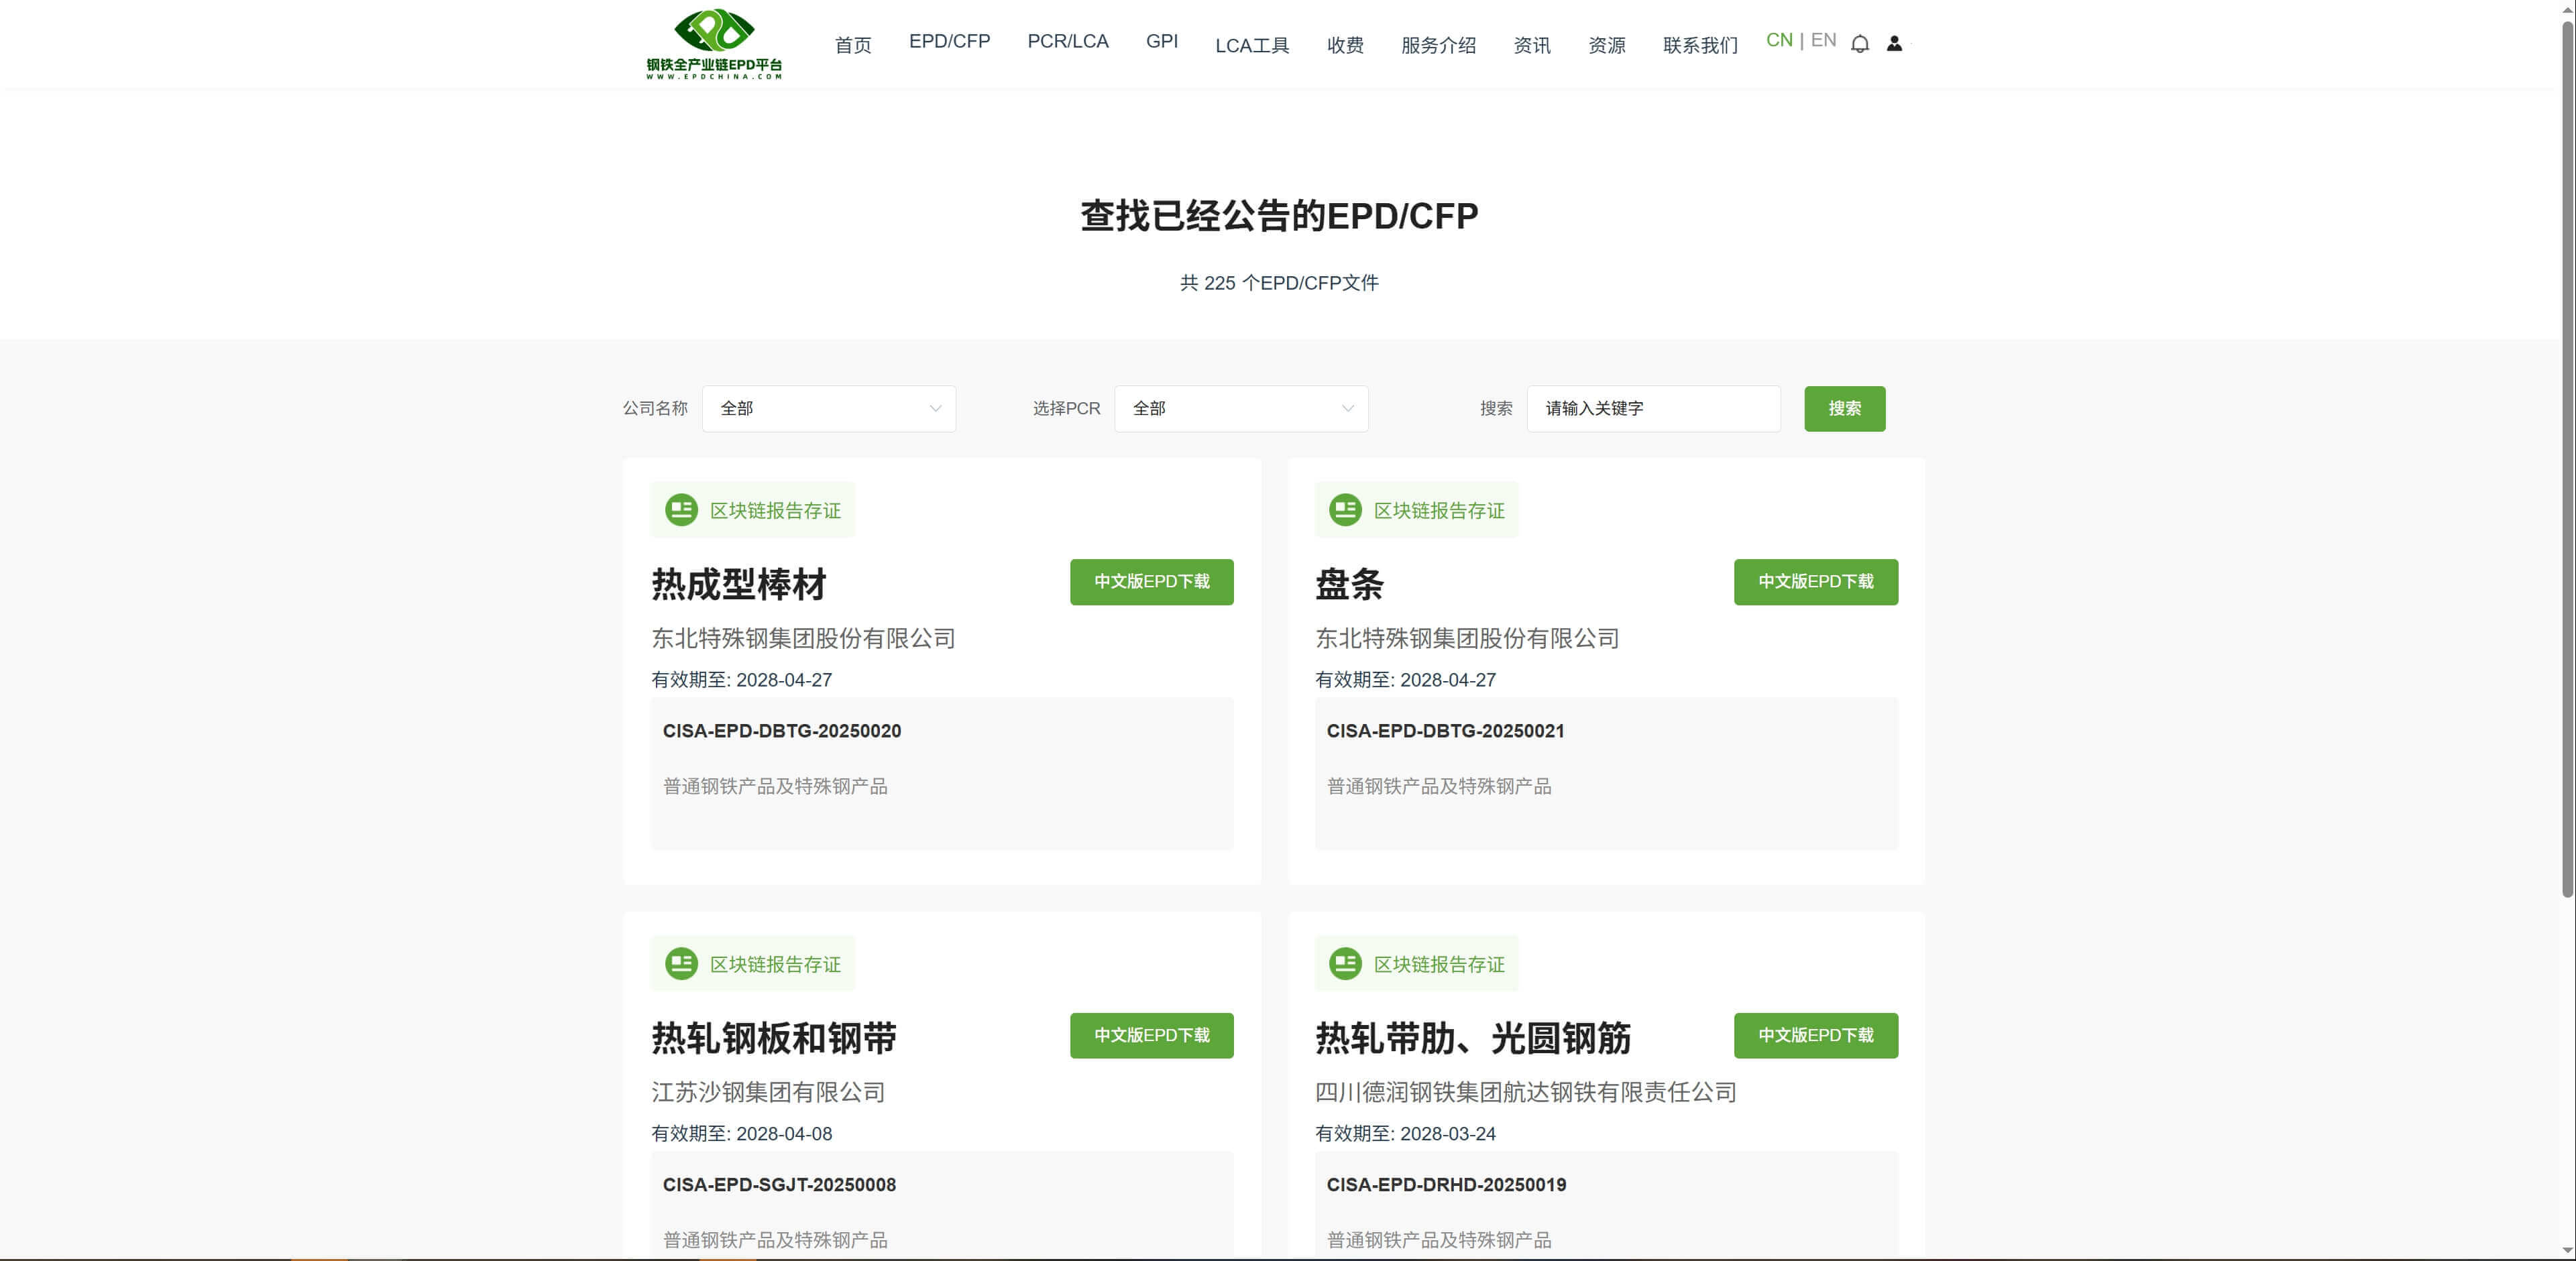Click blockchain certificate icon on 热成型棒材 card

coord(681,511)
